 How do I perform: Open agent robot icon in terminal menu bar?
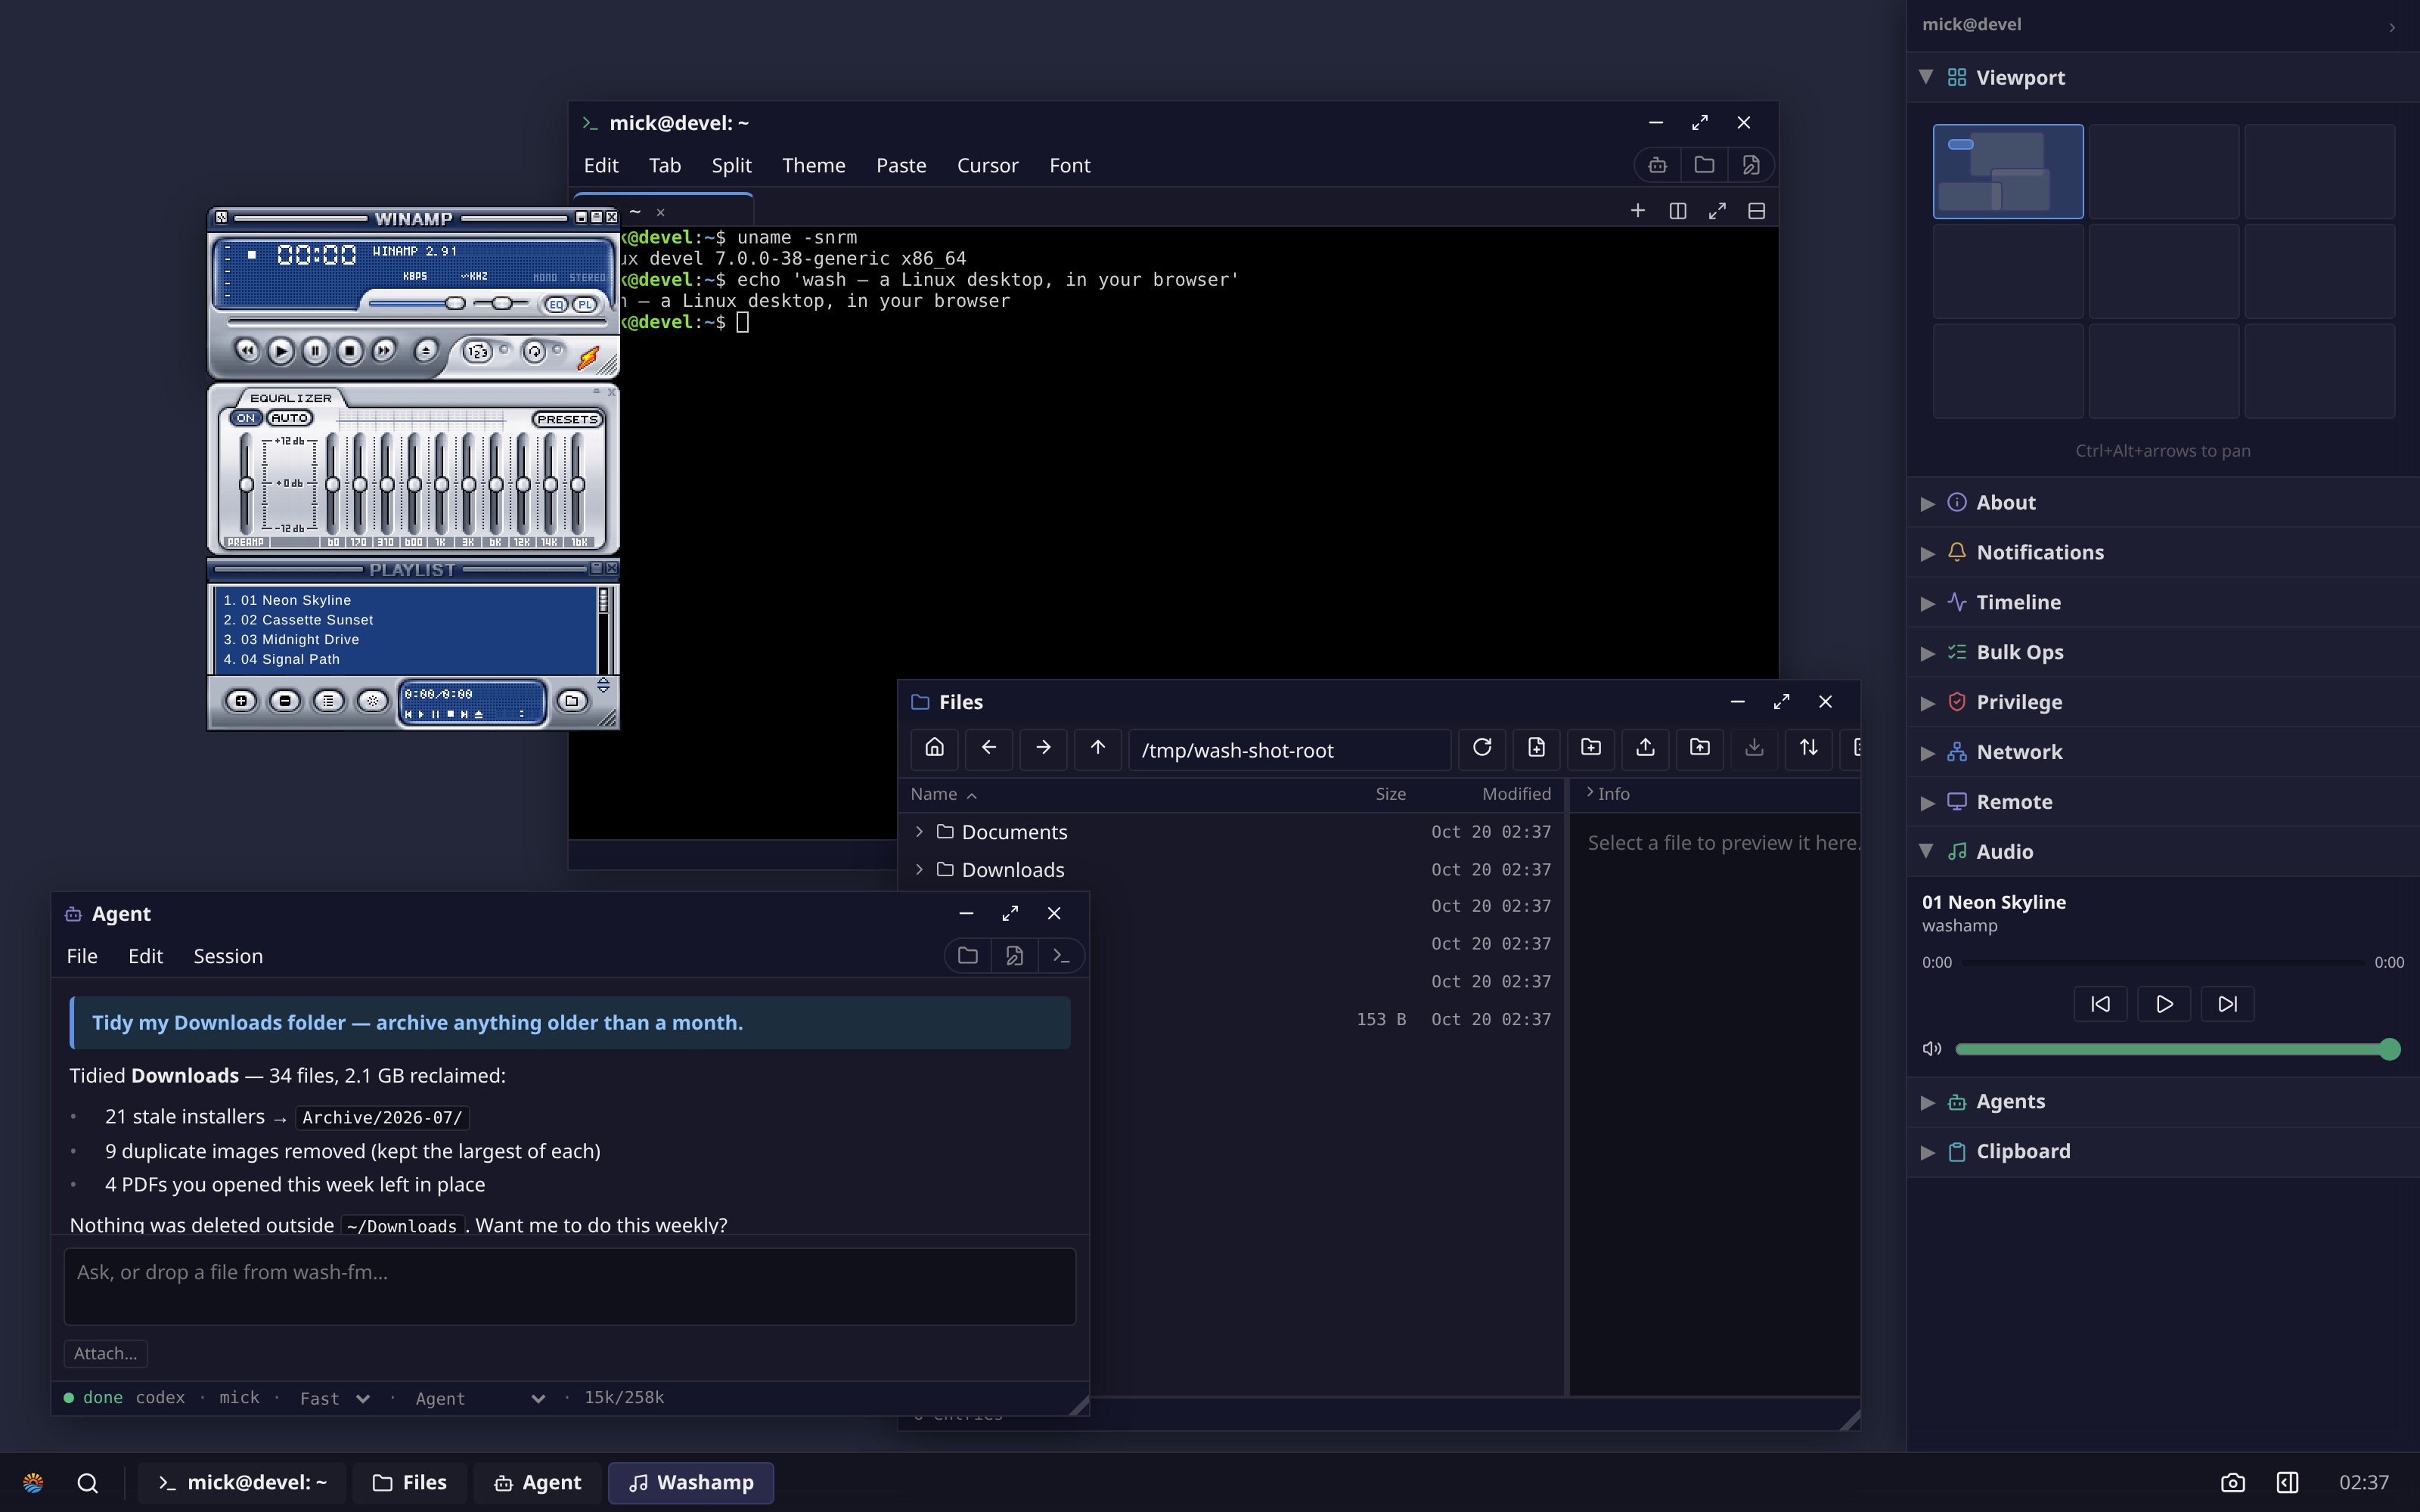click(x=1657, y=165)
